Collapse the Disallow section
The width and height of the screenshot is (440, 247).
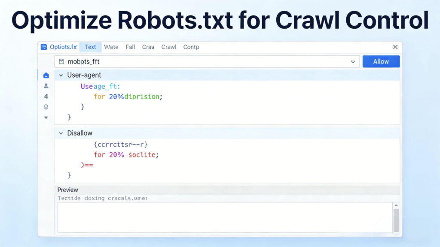(61, 133)
